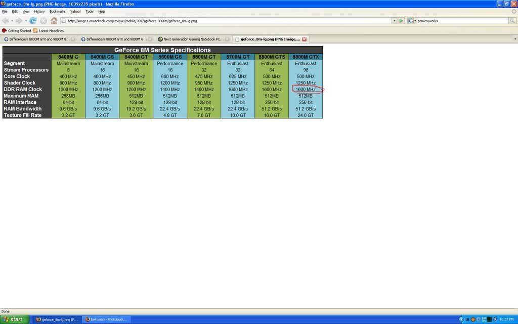The height and width of the screenshot is (324, 518).
Task: Open the Getting Started bookmark
Action: [17, 31]
